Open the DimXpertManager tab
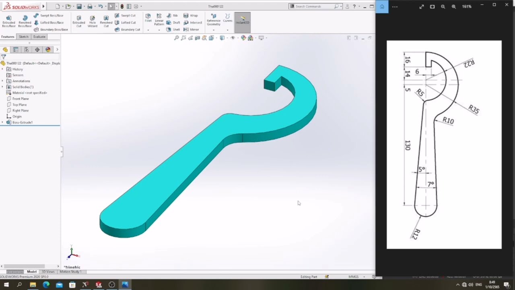Image resolution: width=515 pixels, height=290 pixels. 37,50
